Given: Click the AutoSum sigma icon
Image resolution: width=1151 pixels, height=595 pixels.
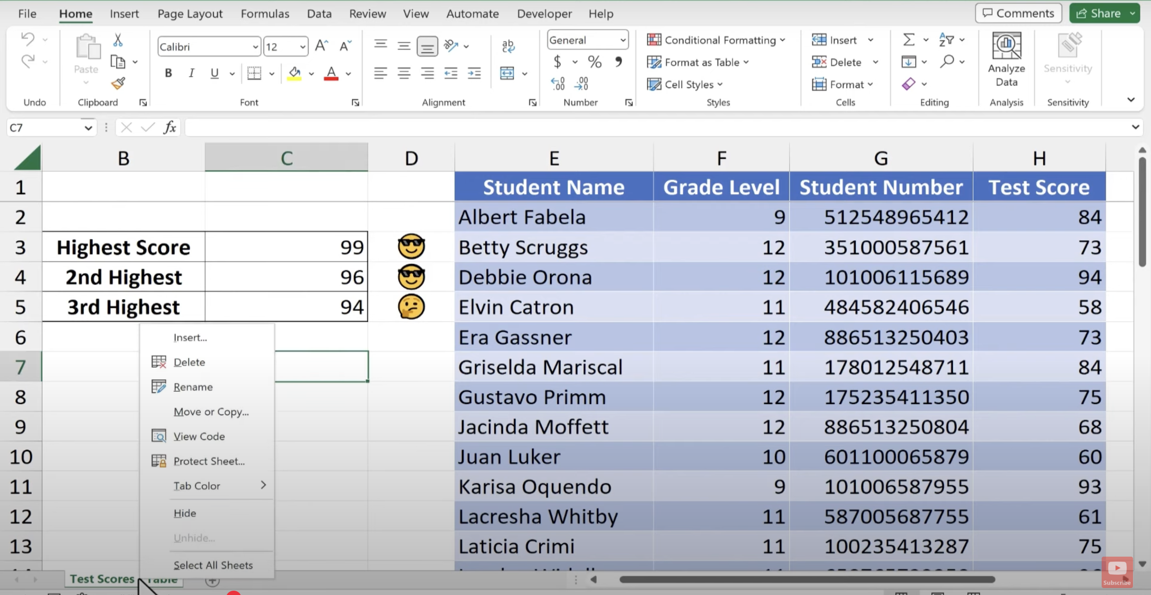Looking at the screenshot, I should tap(908, 40).
